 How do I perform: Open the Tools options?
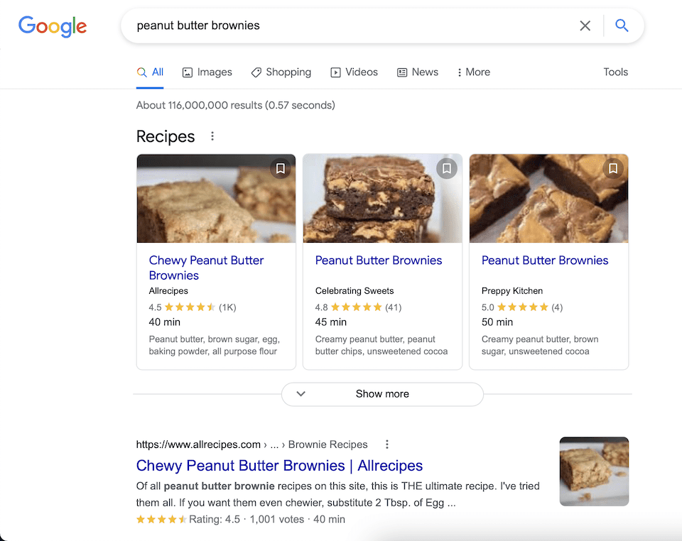615,72
